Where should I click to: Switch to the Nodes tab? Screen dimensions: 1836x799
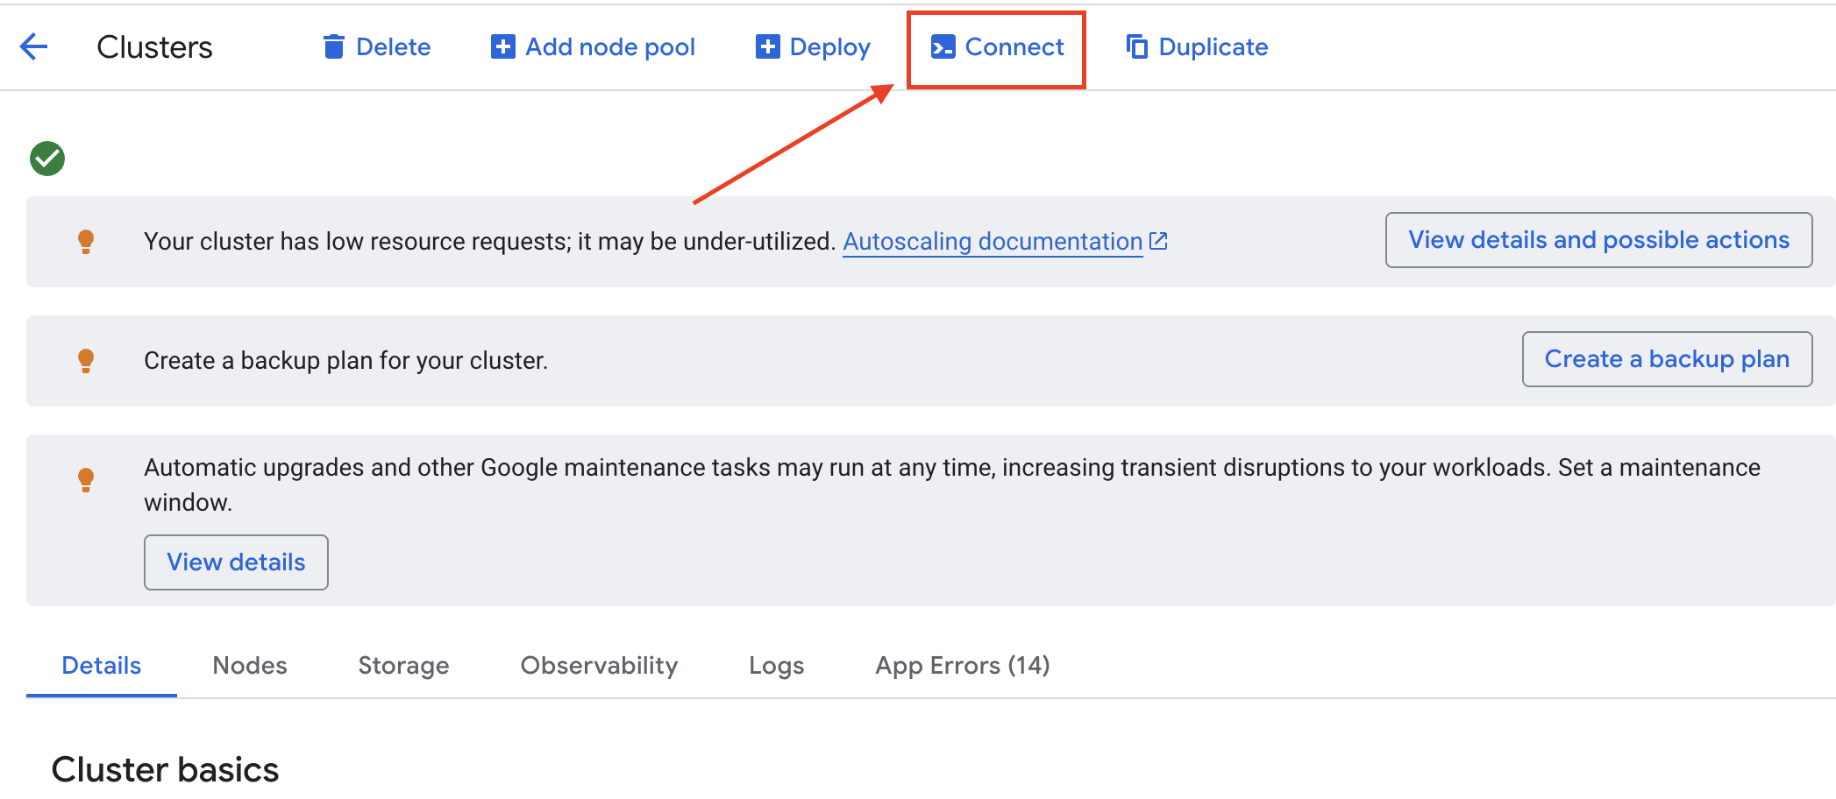[x=250, y=665]
